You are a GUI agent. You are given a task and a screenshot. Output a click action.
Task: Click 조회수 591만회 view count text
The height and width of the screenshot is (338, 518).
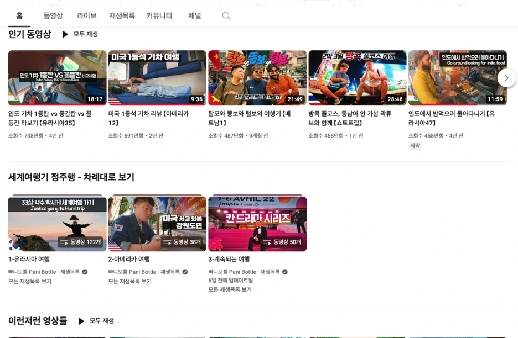point(126,135)
